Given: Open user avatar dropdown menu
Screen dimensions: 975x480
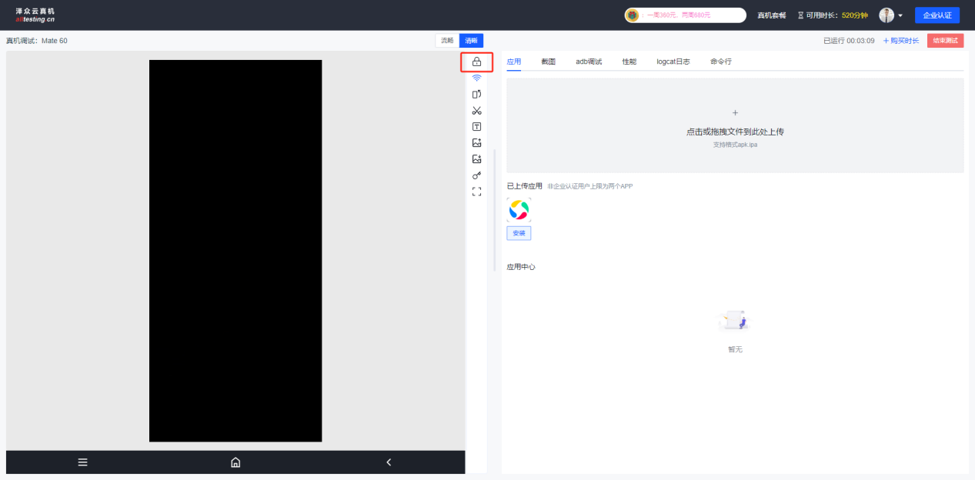Looking at the screenshot, I should (x=891, y=15).
